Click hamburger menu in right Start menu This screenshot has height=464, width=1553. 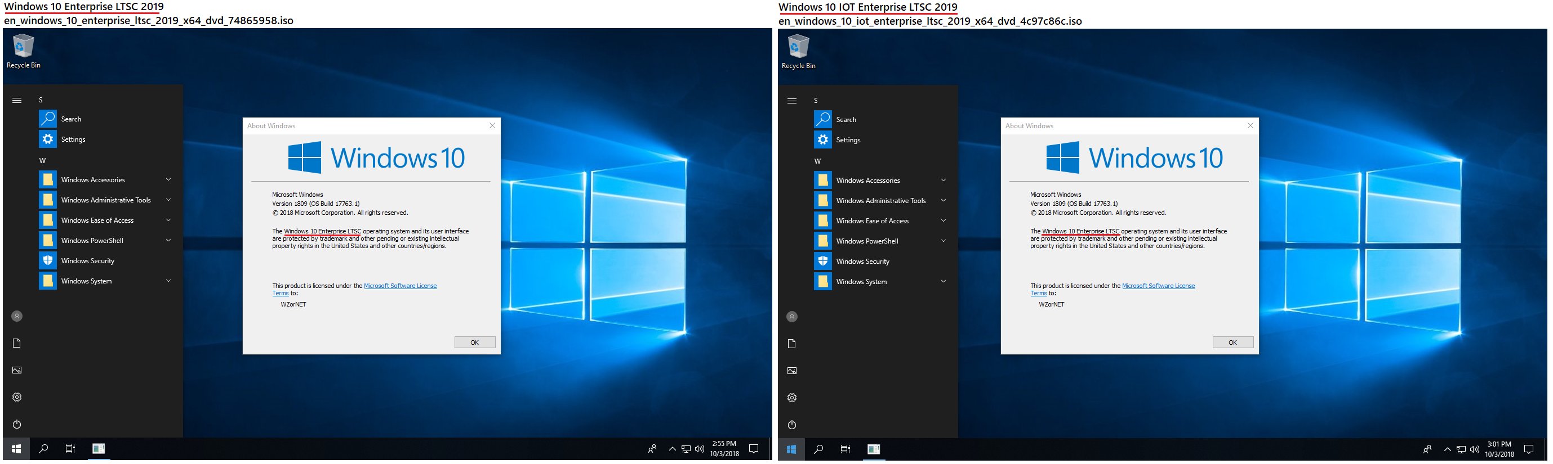(x=791, y=101)
